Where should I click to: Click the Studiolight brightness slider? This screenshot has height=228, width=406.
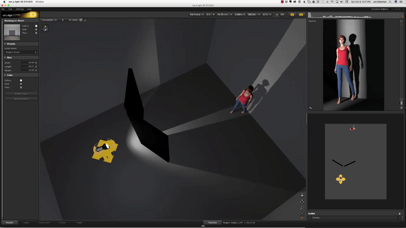pyautogui.click(x=63, y=20)
